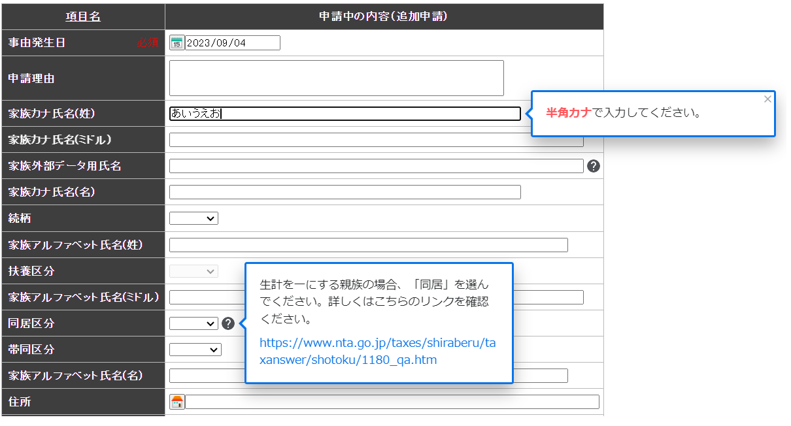Image resolution: width=791 pixels, height=426 pixels.
Task: Click the 半角カナで入力してください tooltip text
Action: [624, 113]
